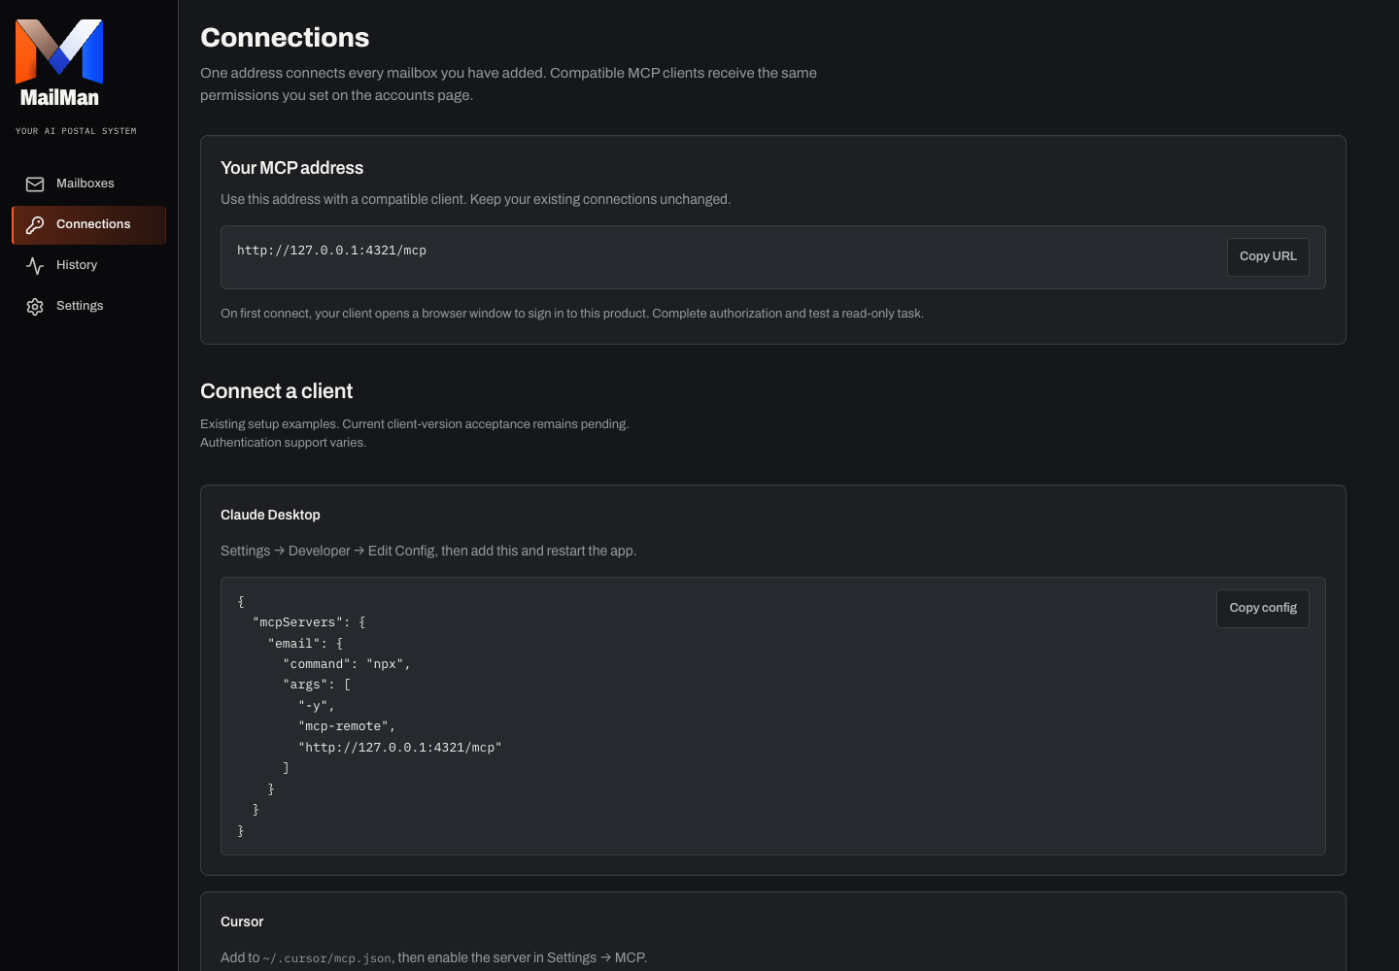Click the "Your MCP address" heading

(x=291, y=168)
